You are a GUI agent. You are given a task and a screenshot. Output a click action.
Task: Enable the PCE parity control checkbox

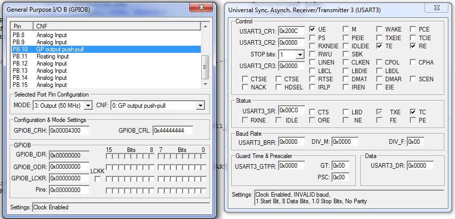pos(413,29)
